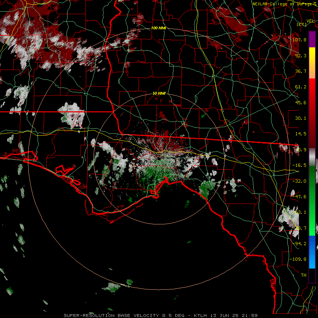Image resolution: width=318 pixels, height=318 pixels.
Task: Click the -16.5 velocity scale label
Action: 299,165
